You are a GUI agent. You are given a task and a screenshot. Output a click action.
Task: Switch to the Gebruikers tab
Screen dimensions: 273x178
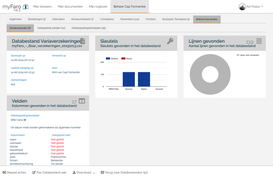pos(58,19)
